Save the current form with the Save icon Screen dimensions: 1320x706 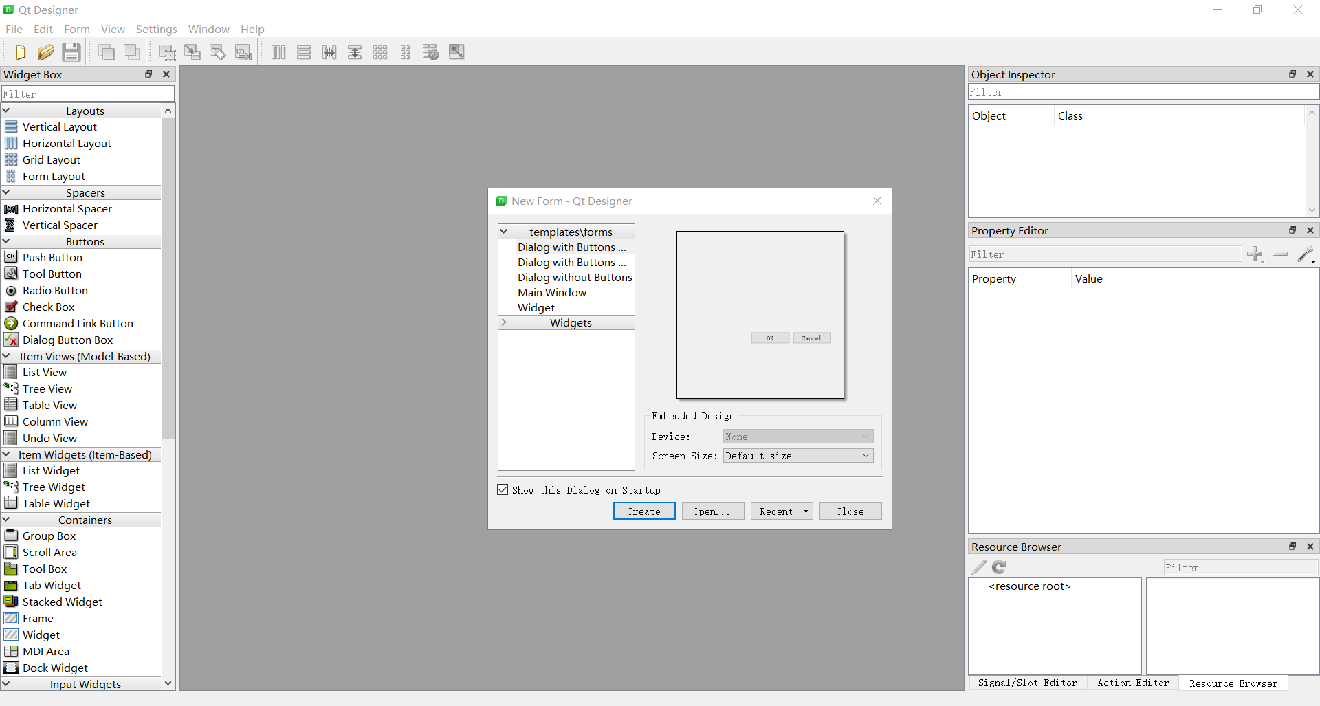click(x=71, y=52)
